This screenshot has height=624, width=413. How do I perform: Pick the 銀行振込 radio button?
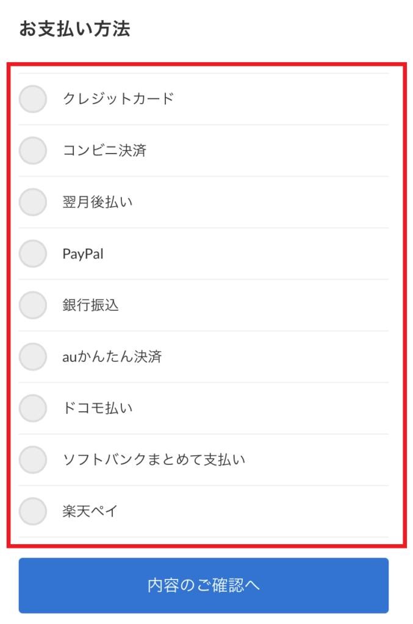click(x=33, y=305)
